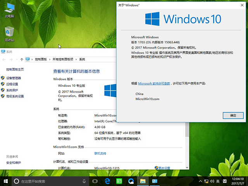Open the iQIYI app on taskbar
This screenshot has width=248, height=186.
click(x=119, y=181)
